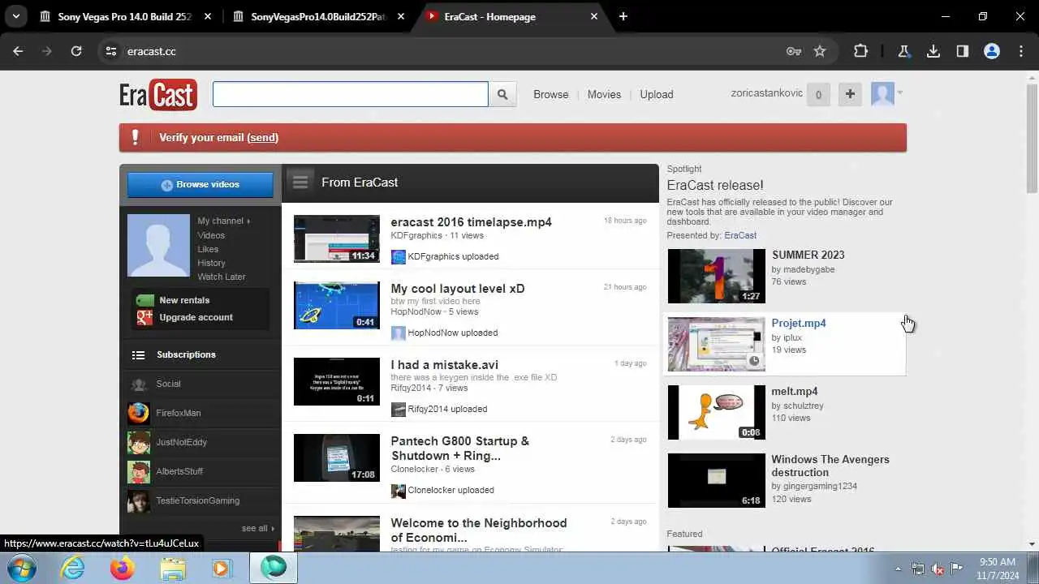1039x584 pixels.
Task: Open the Chrome three-dot menu
Action: click(1021, 51)
